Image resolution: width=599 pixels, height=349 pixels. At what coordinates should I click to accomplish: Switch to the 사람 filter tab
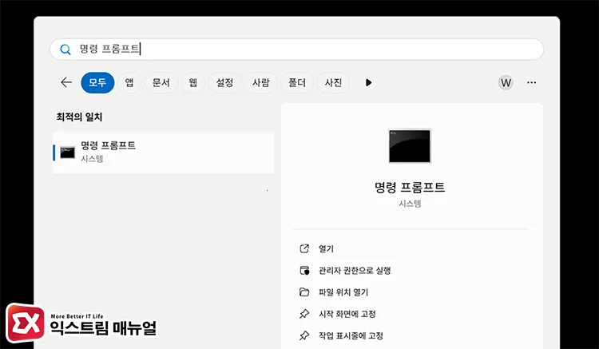pyautogui.click(x=261, y=82)
